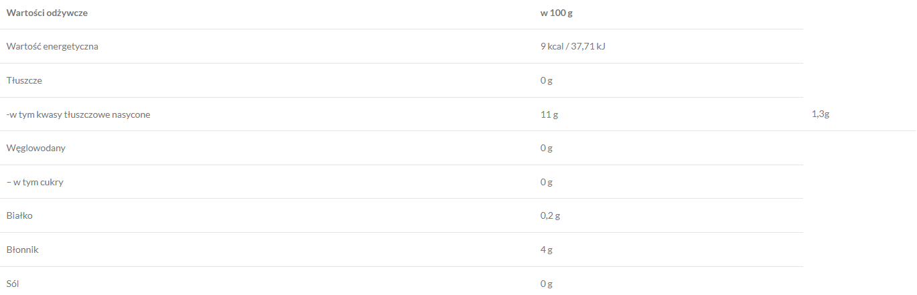Click the "Białko" row label

tap(19, 216)
